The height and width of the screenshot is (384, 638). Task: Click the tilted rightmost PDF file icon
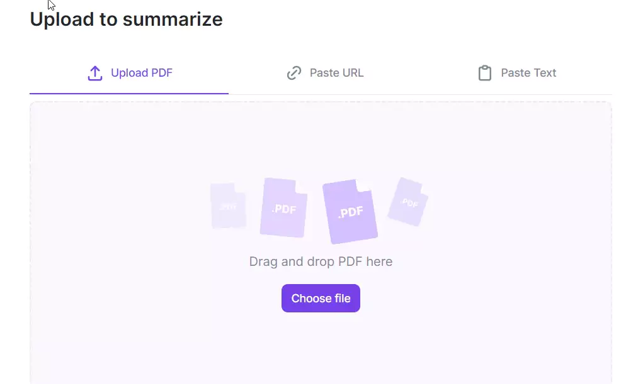coord(407,202)
